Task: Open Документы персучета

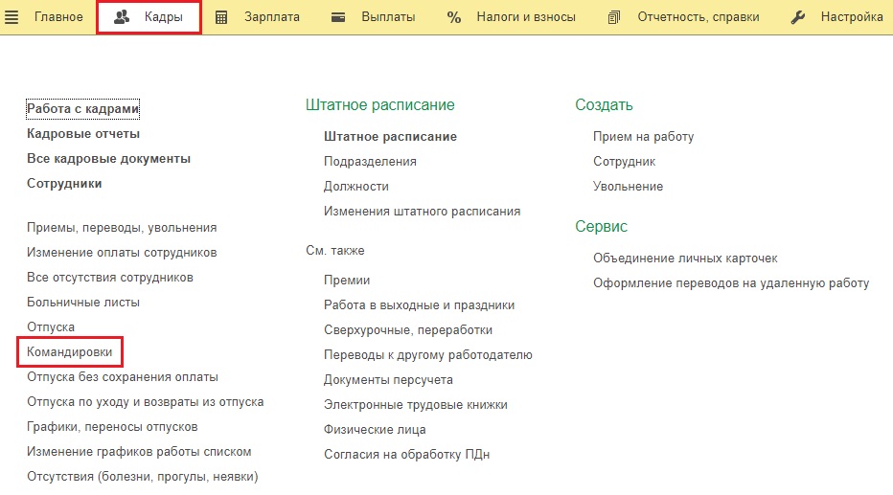Action: [388, 380]
